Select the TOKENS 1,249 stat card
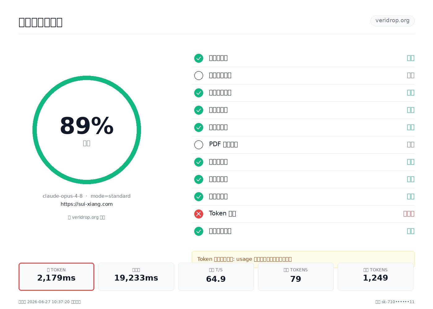The image size is (433, 309). click(375, 277)
